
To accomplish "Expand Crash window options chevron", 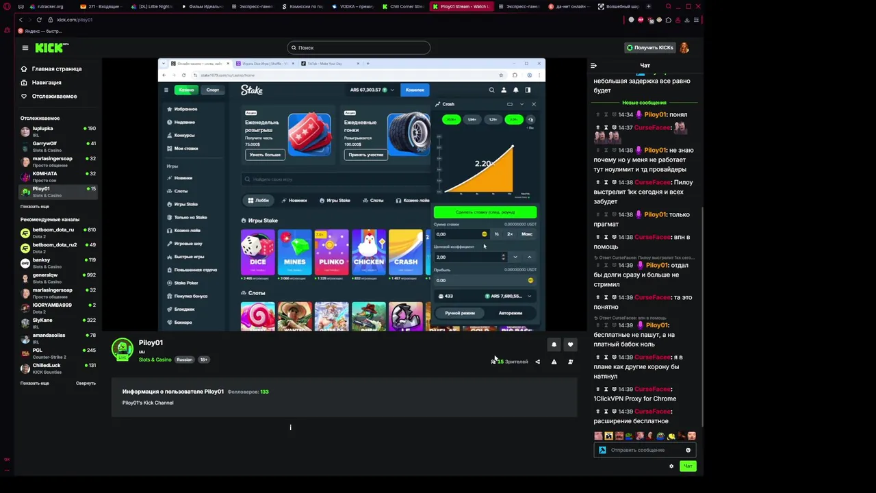I will point(521,104).
